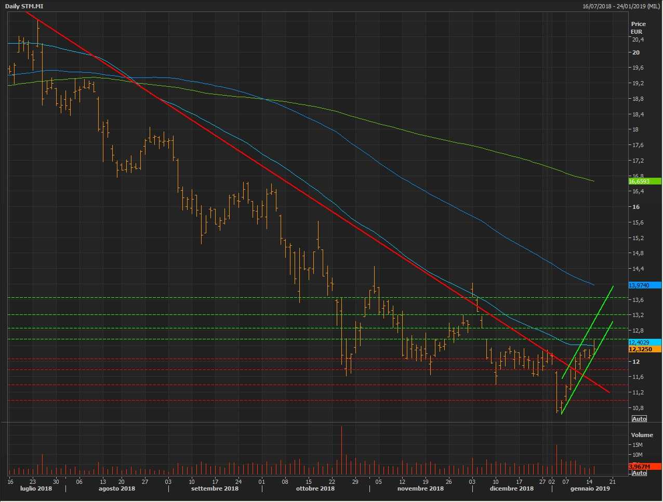Click the Price EUR axis label

point(638,28)
